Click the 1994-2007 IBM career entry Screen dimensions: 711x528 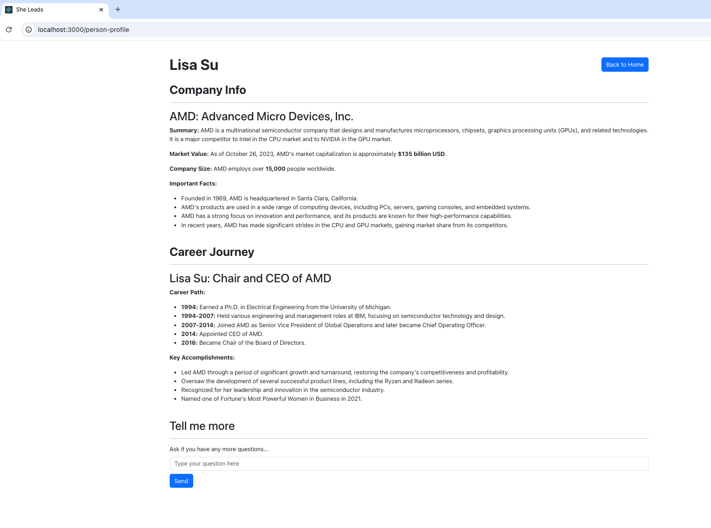343,316
